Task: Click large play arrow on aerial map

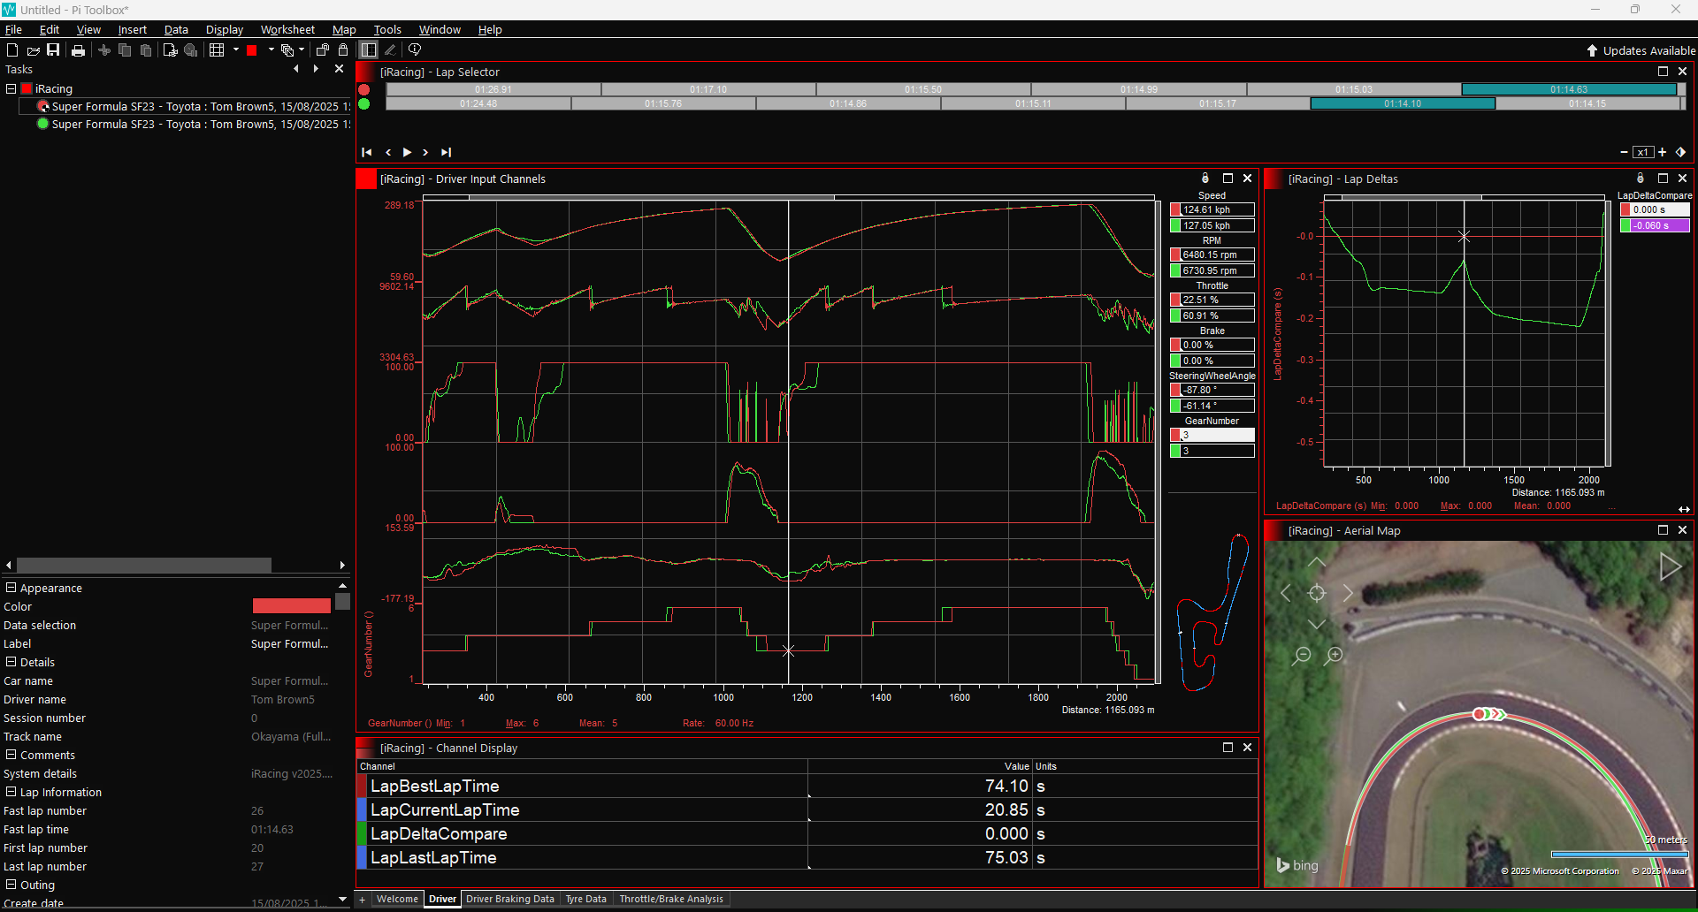Action: pos(1670,567)
